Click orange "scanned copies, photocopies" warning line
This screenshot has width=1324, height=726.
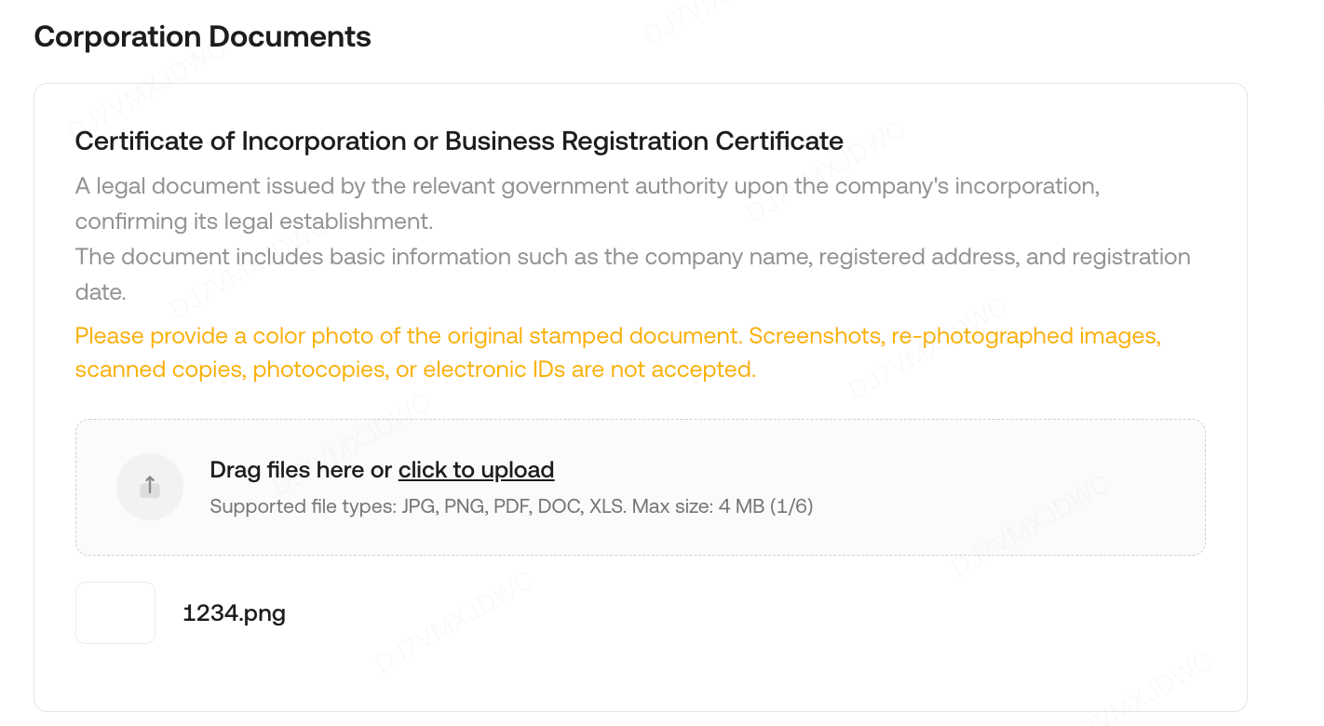tap(415, 370)
